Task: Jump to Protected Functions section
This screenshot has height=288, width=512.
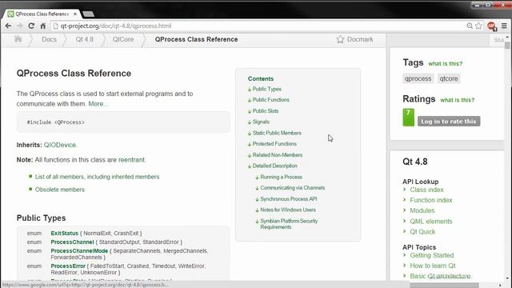Action: coord(274,144)
